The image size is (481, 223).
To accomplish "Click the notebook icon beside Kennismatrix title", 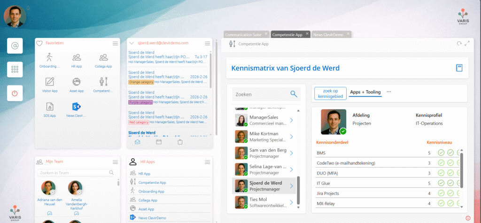I will pos(459,68).
